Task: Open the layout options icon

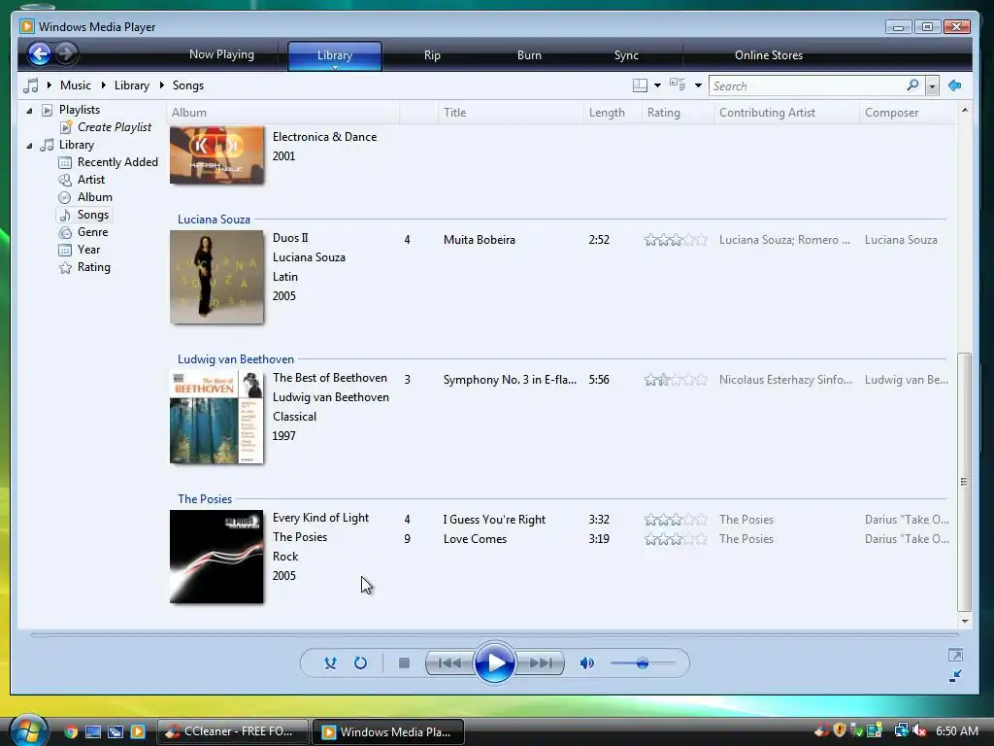Action: [x=641, y=85]
